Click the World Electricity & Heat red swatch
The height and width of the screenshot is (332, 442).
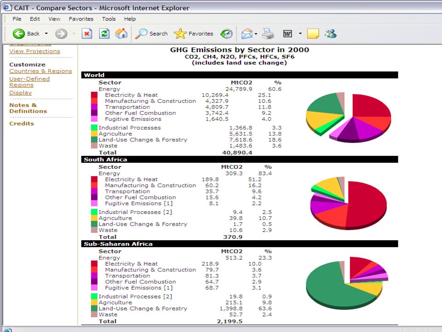(x=94, y=95)
